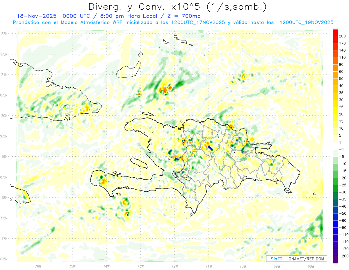Select the 74W longitude label
This screenshot has width=349, height=270.
tap(106, 266)
